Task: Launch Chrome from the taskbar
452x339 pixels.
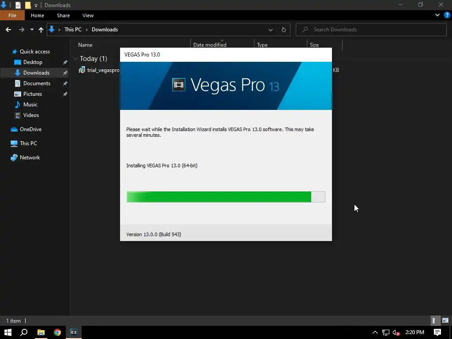Action: point(57,332)
